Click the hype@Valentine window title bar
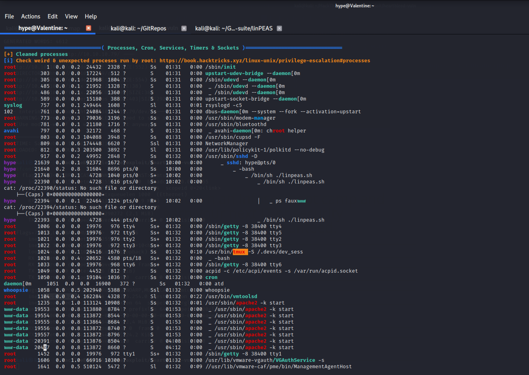 click(355, 6)
